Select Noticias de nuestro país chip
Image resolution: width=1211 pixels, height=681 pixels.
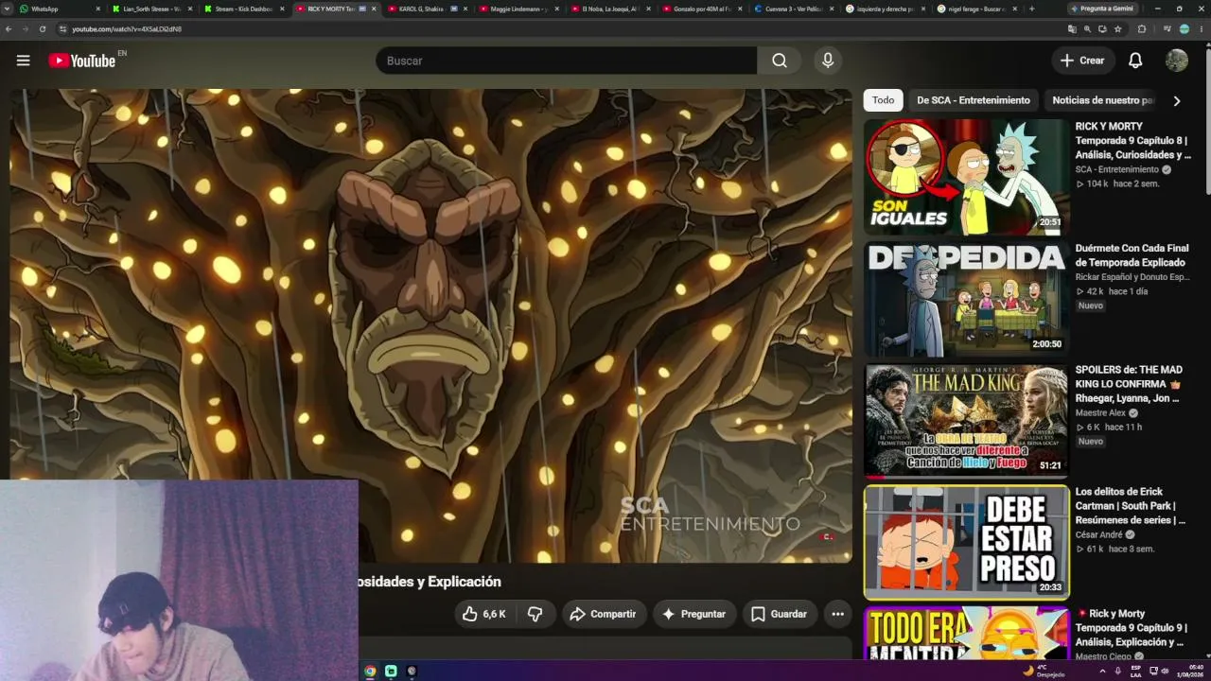tap(1102, 100)
